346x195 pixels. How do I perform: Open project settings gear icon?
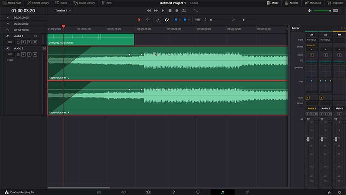339,192
